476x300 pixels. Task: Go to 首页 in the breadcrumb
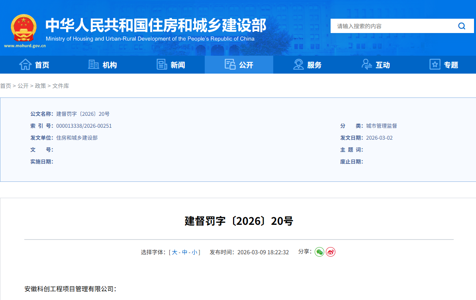[6, 86]
